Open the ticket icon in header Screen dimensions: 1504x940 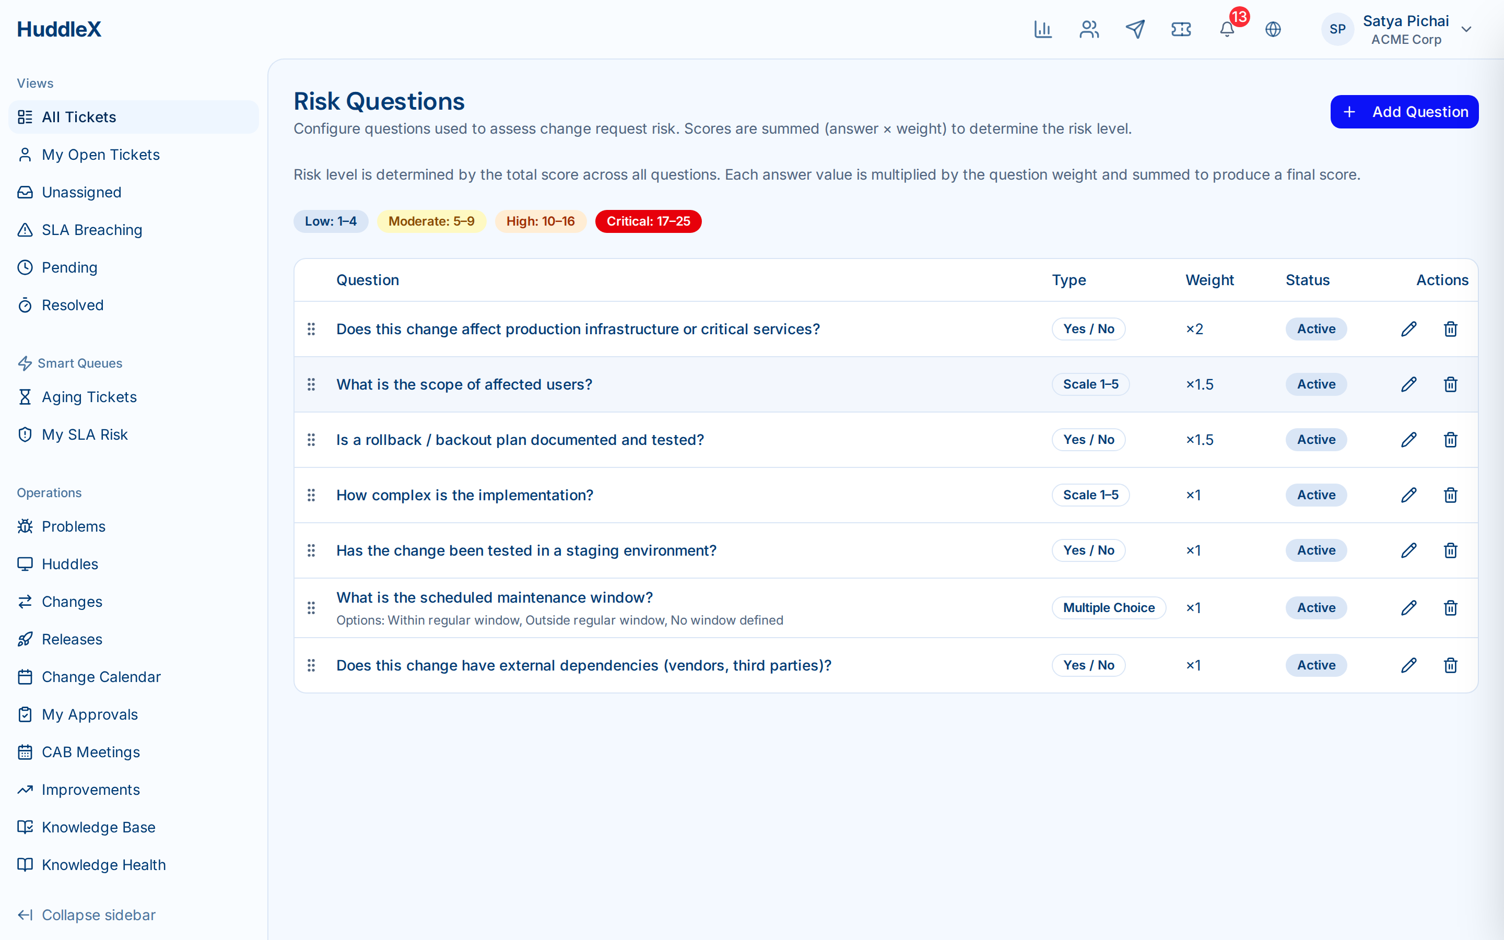coord(1181,29)
